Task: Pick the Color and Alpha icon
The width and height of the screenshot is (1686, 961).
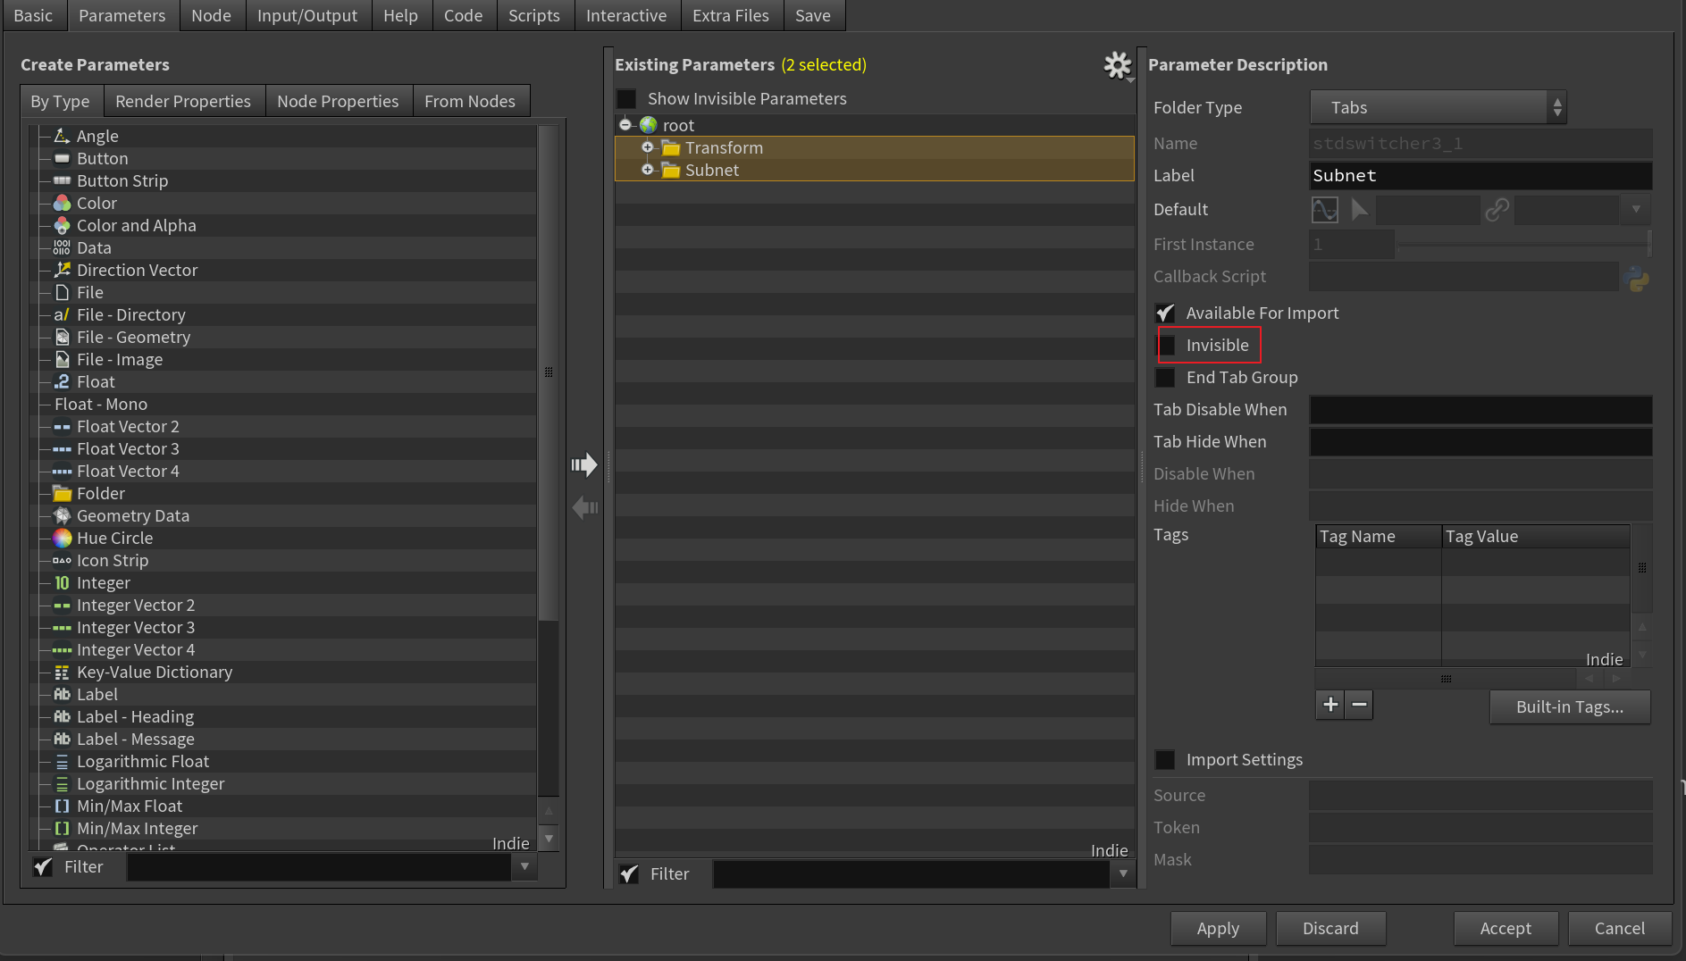Action: 62,225
